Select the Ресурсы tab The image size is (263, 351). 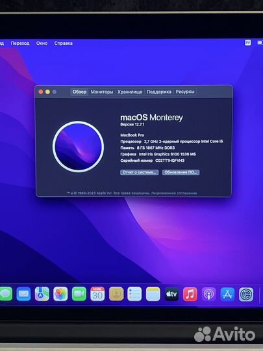(185, 92)
